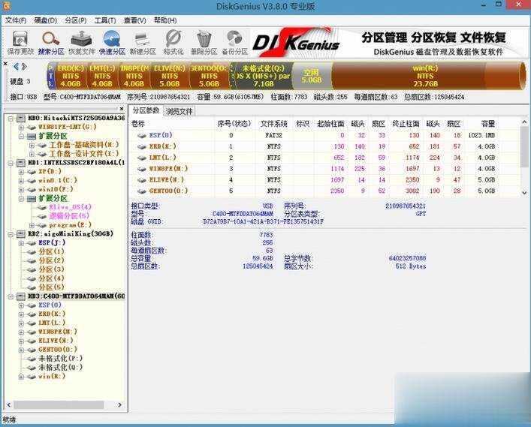This screenshot has width=531, height=427.
Task: Select WIN8PE(M:) row in partition table
Action: (313, 169)
